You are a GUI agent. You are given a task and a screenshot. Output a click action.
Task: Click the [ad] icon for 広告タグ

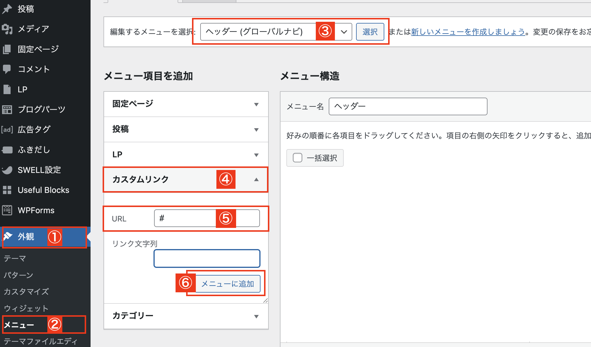pyautogui.click(x=7, y=129)
